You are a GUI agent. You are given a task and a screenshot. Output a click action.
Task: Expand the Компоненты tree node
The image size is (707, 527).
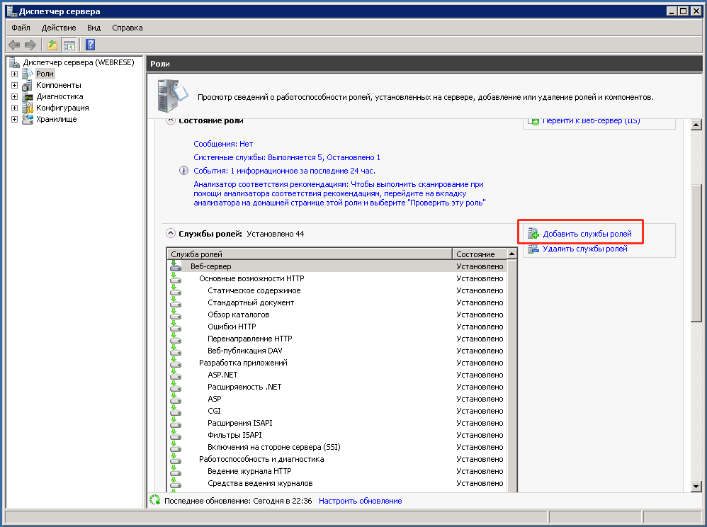tap(14, 85)
